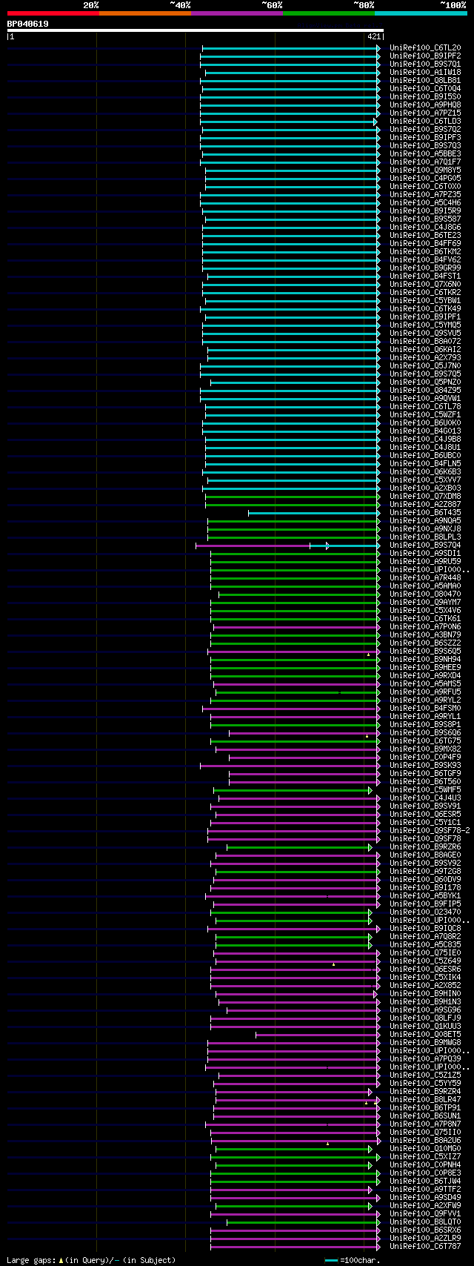Select the UniRef100_A2X793 label
474x1266 pixels.
(425, 358)
